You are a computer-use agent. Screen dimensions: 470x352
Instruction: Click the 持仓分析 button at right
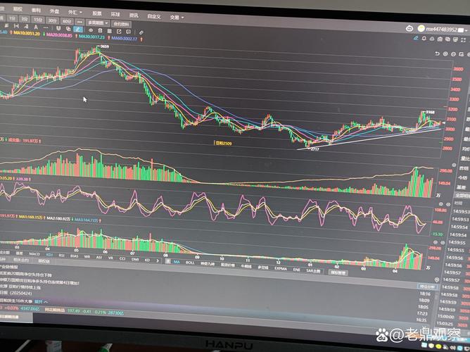coord(427,287)
